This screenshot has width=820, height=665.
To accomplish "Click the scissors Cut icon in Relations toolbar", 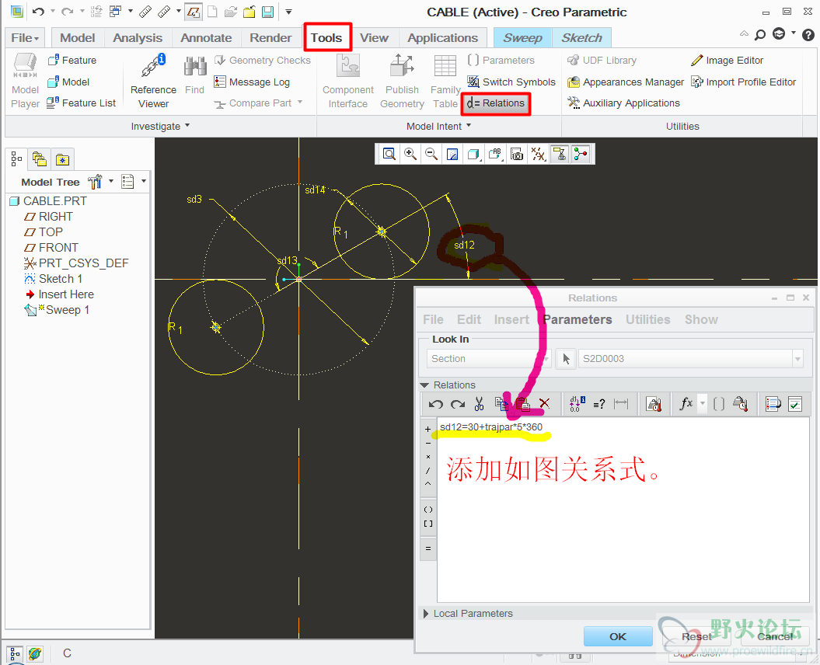I will pyautogui.click(x=479, y=404).
